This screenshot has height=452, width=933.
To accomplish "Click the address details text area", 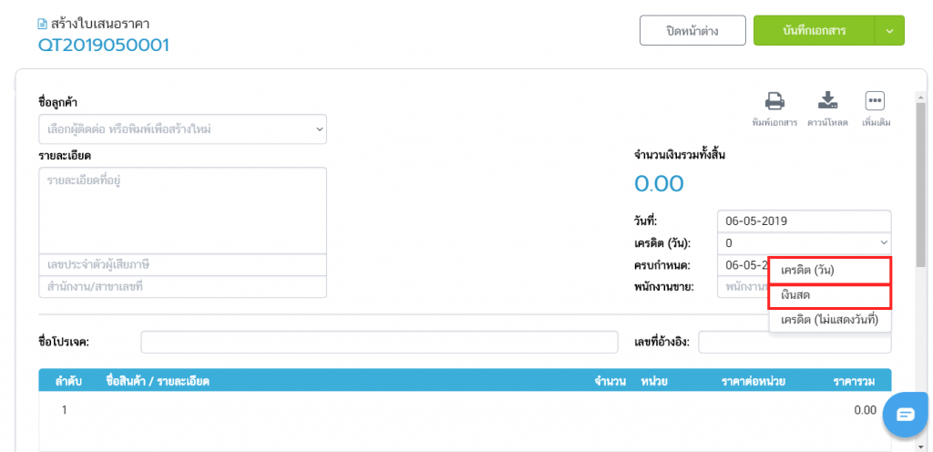I will 182,211.
